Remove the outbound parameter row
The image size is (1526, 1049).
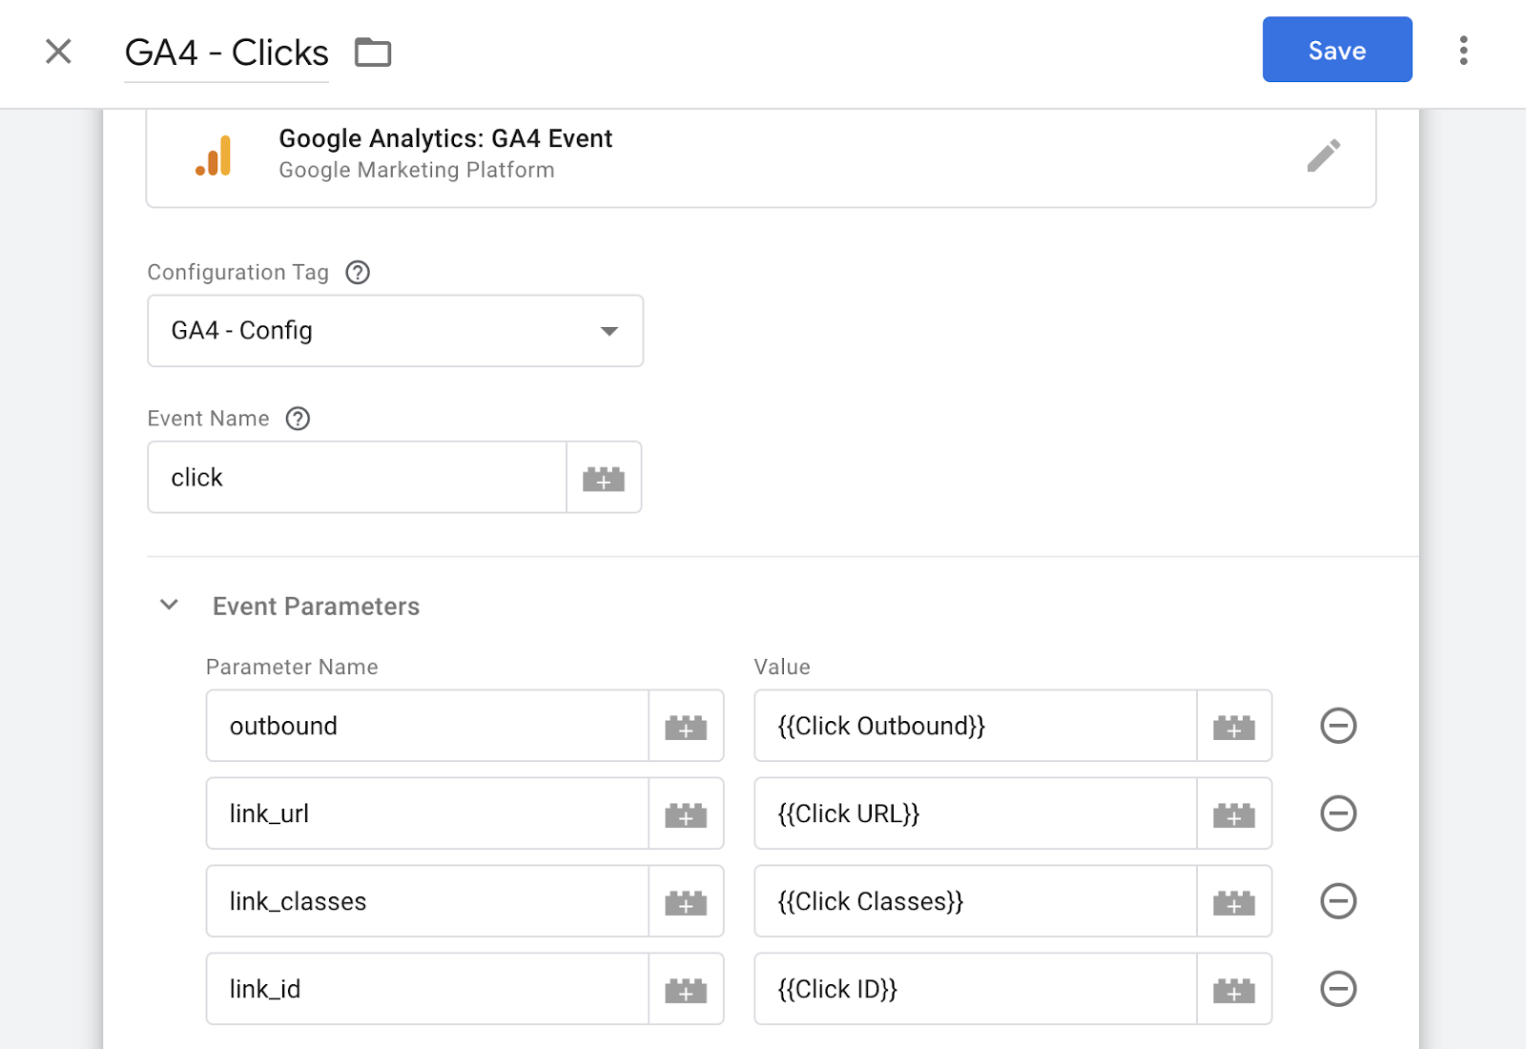[x=1338, y=727]
